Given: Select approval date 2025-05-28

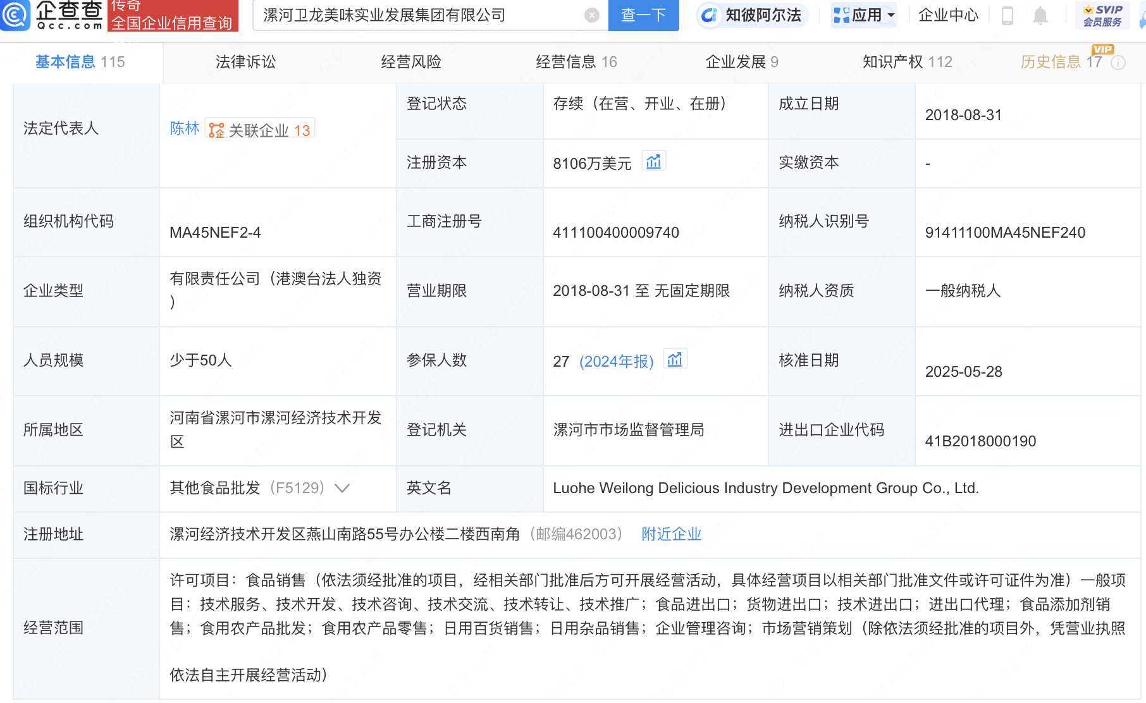Looking at the screenshot, I should 963,372.
